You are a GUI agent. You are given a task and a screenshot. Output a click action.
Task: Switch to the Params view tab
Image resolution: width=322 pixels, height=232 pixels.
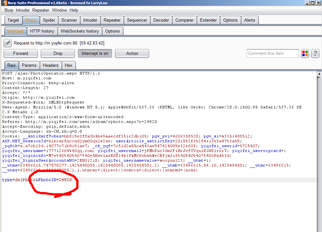click(29, 65)
